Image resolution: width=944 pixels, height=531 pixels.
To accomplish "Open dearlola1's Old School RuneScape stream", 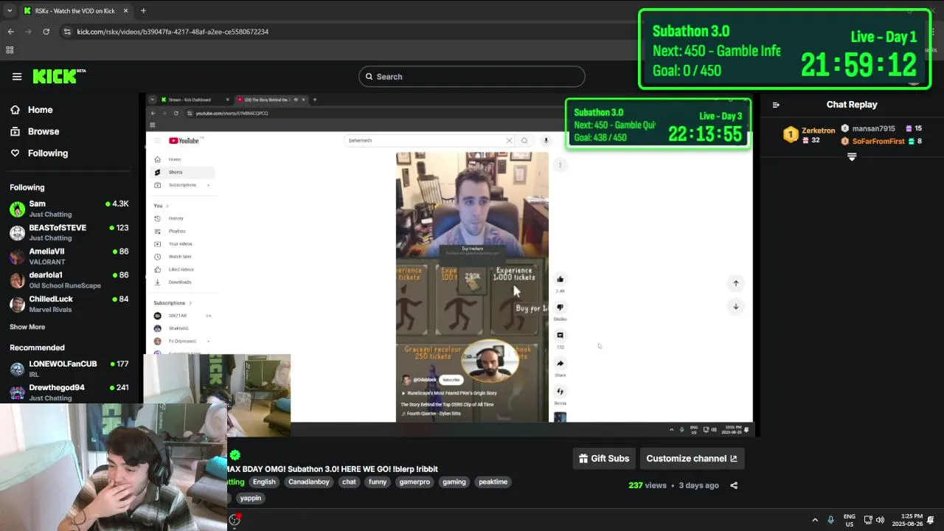I will tap(69, 280).
